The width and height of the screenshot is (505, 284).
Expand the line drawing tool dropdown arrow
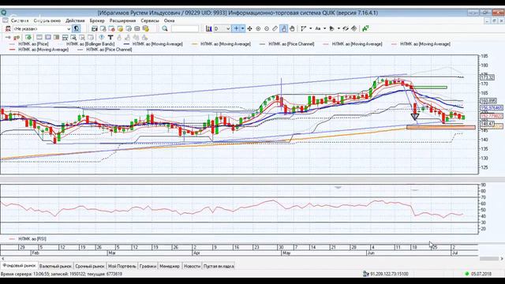tap(310, 28)
